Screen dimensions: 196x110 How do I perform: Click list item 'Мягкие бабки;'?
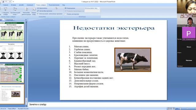81,69
